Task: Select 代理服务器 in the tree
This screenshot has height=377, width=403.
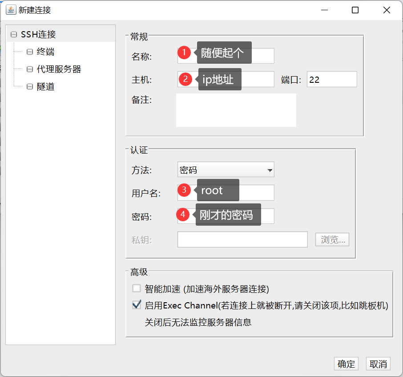Action: [x=59, y=69]
